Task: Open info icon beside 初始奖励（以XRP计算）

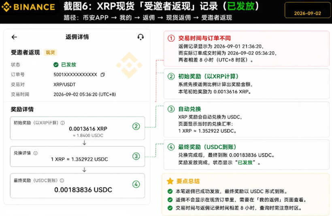Action: pos(62,123)
